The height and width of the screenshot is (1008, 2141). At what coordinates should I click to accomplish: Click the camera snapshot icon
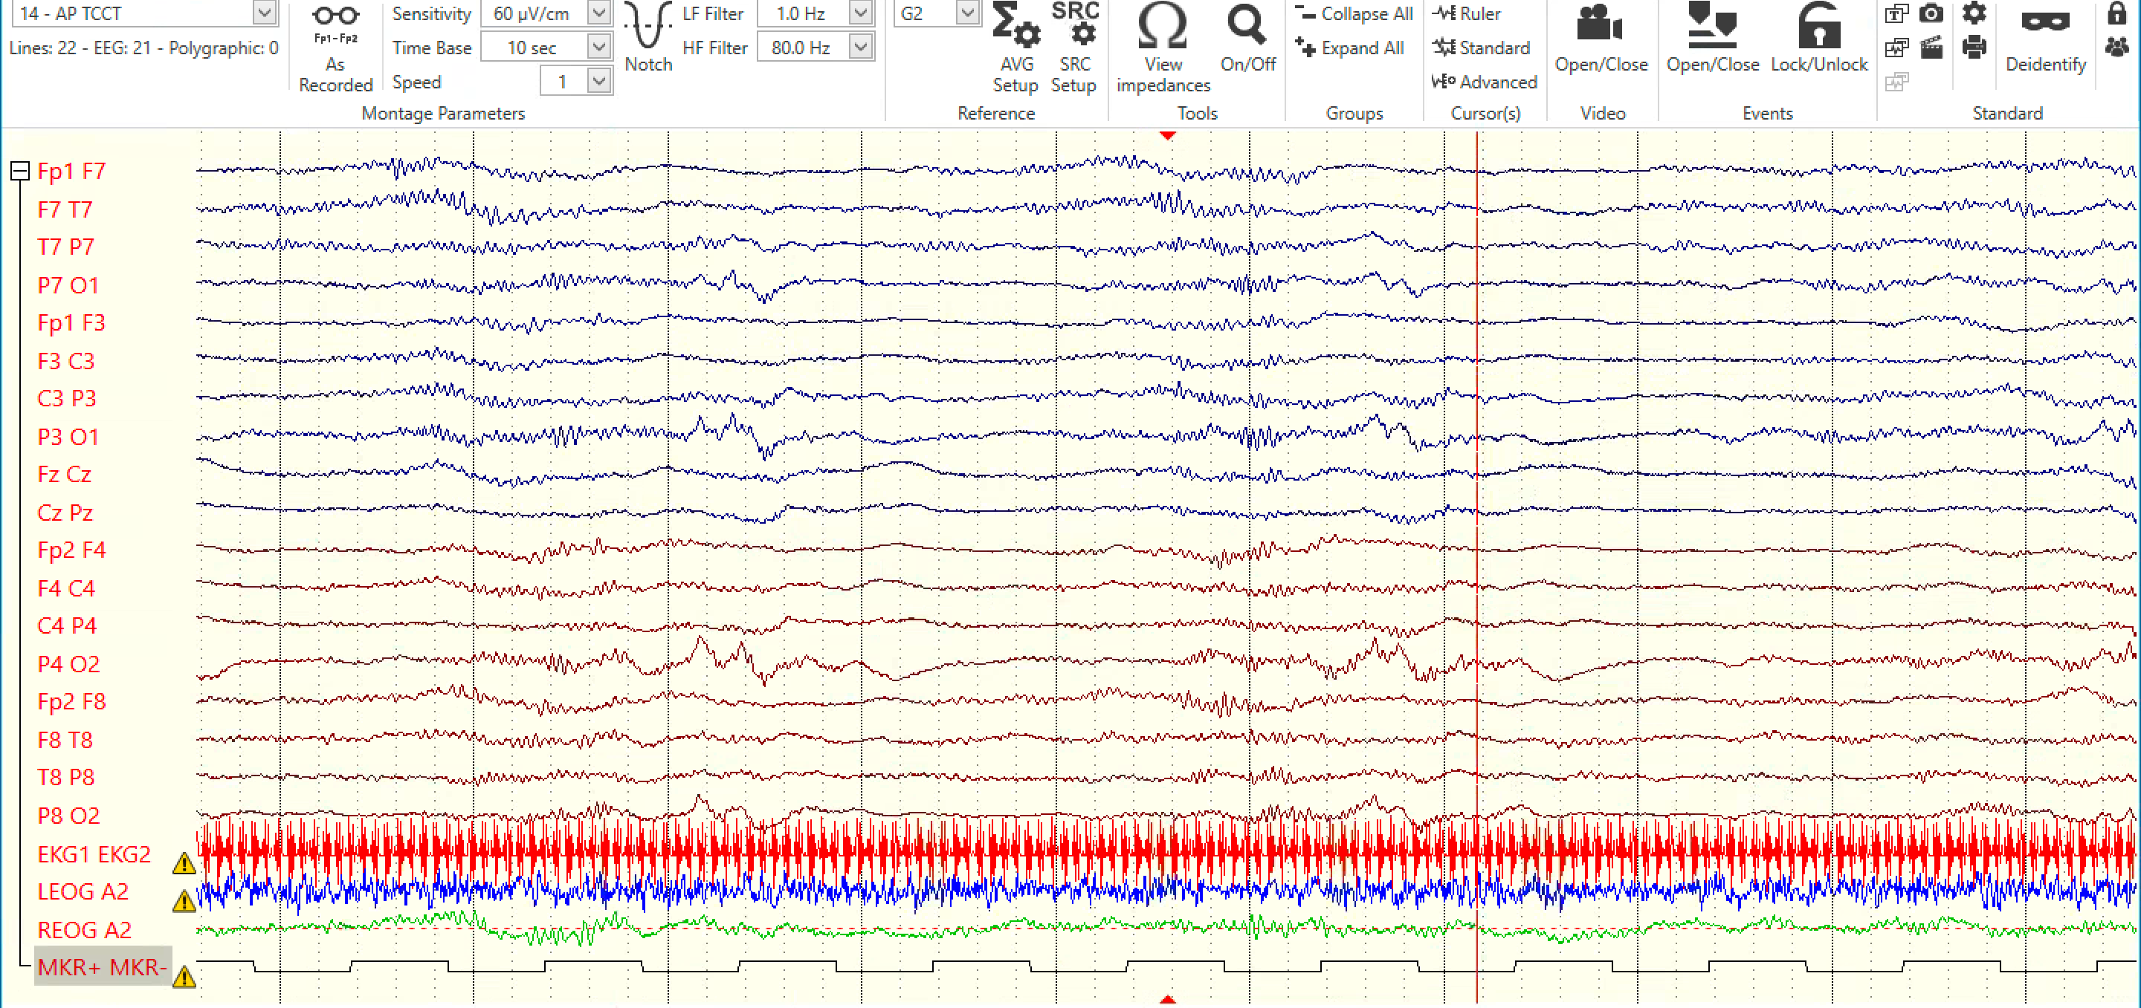tap(1931, 13)
